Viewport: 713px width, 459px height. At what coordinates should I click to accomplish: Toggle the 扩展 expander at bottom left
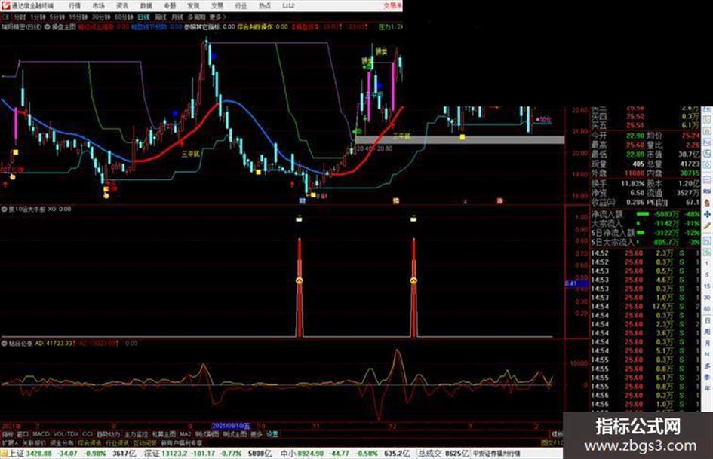8,442
